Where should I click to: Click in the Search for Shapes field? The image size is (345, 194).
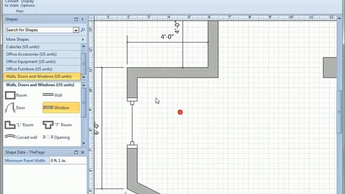[x=39, y=30]
